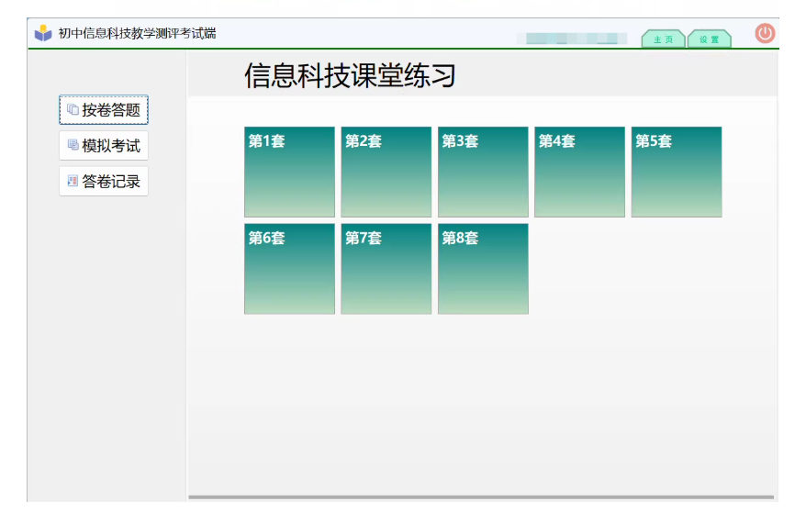The width and height of the screenshot is (806, 513).
Task: Open the 第8套 practice tile
Action: click(483, 268)
